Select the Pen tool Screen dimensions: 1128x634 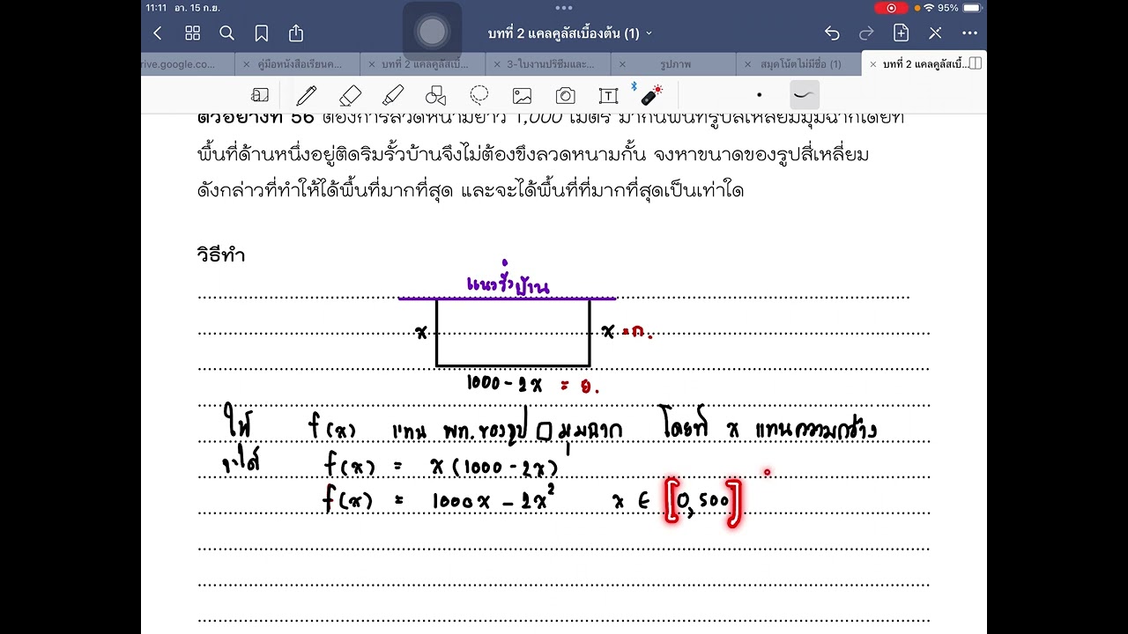tap(307, 95)
